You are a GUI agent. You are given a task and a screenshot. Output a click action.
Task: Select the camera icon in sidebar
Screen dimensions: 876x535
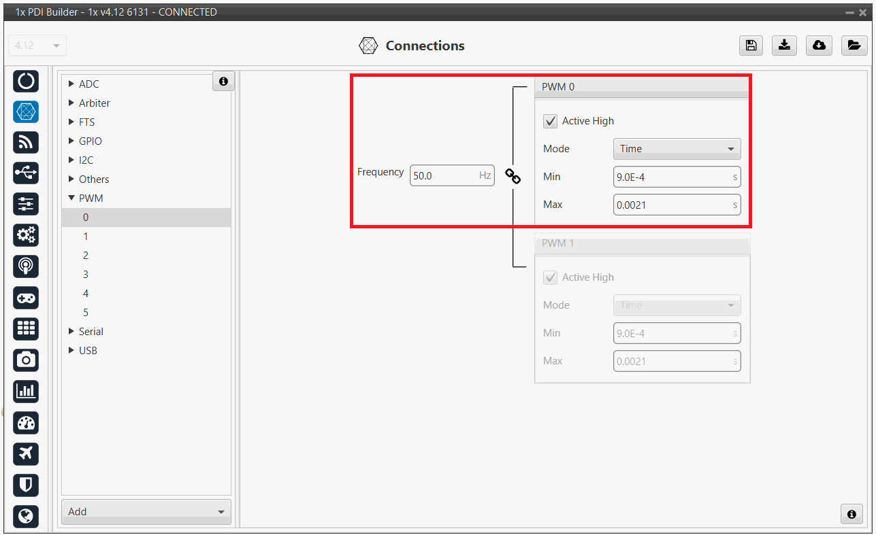pyautogui.click(x=26, y=360)
